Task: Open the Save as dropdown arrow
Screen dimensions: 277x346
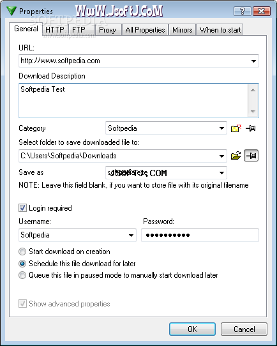Action: pyautogui.click(x=221, y=173)
